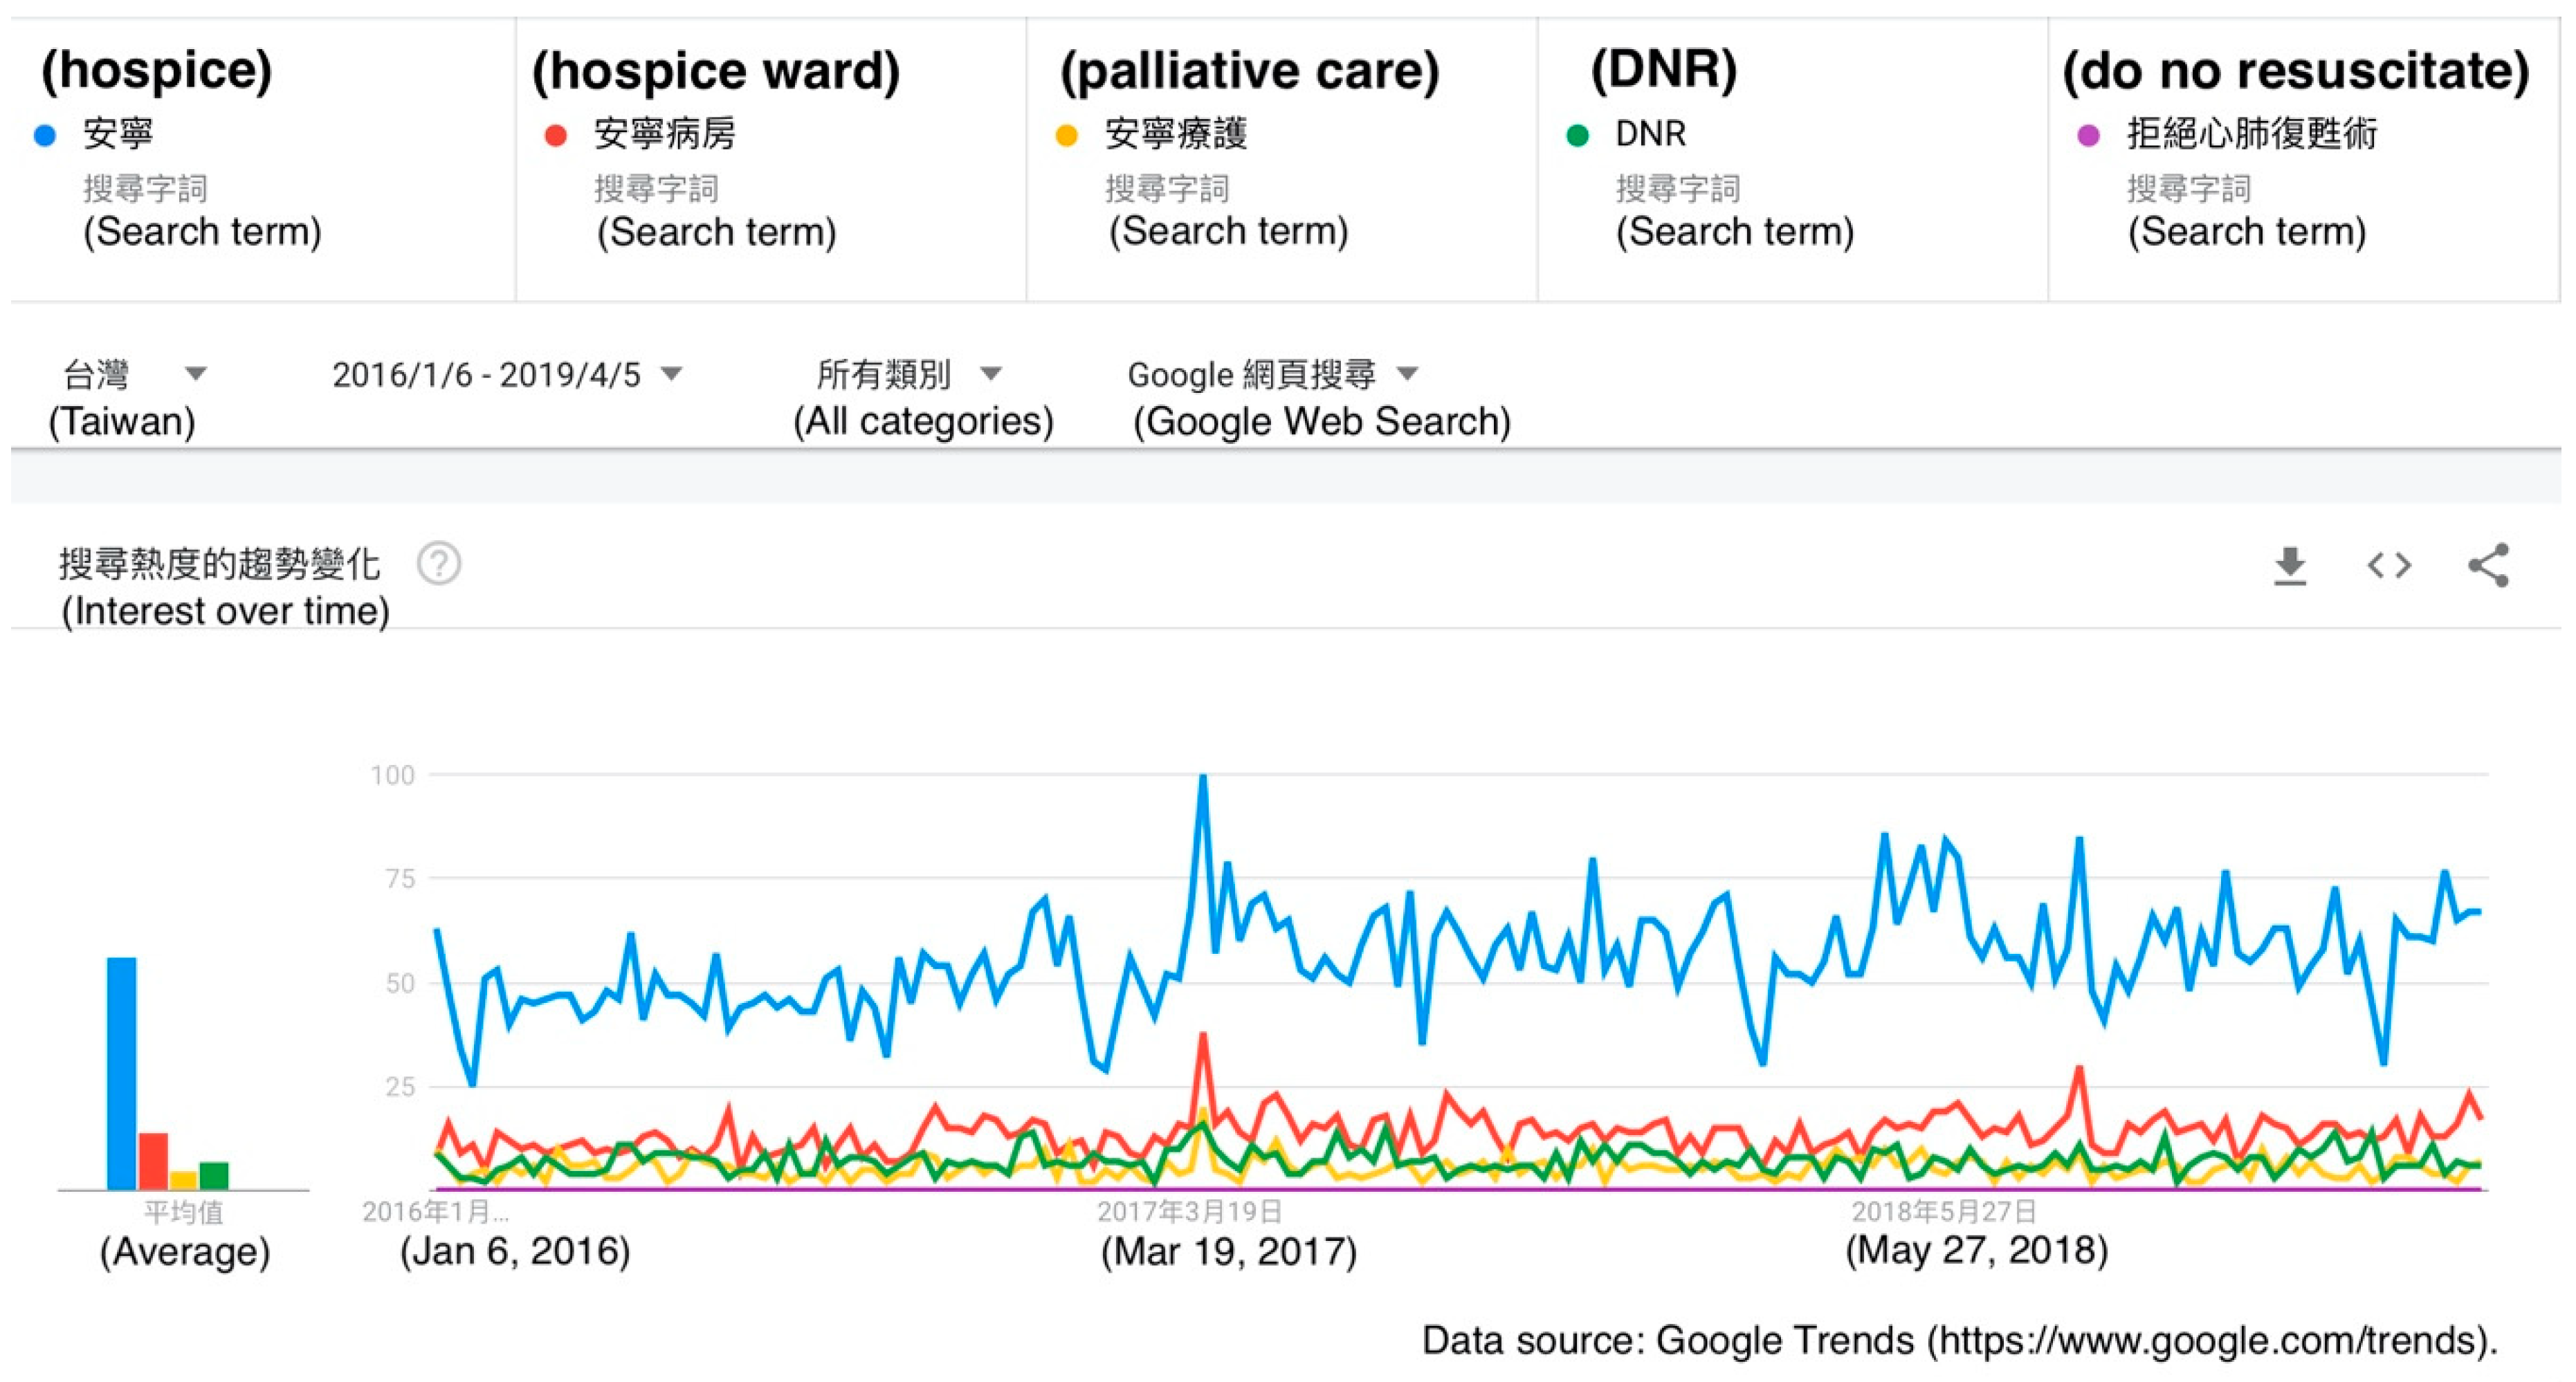Click the green dot beside DNR
2576x1382 pixels.
[x=1578, y=136]
